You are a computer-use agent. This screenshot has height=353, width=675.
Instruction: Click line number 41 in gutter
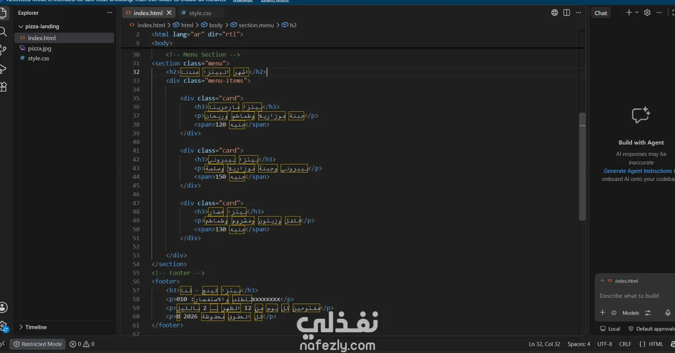[x=136, y=151]
